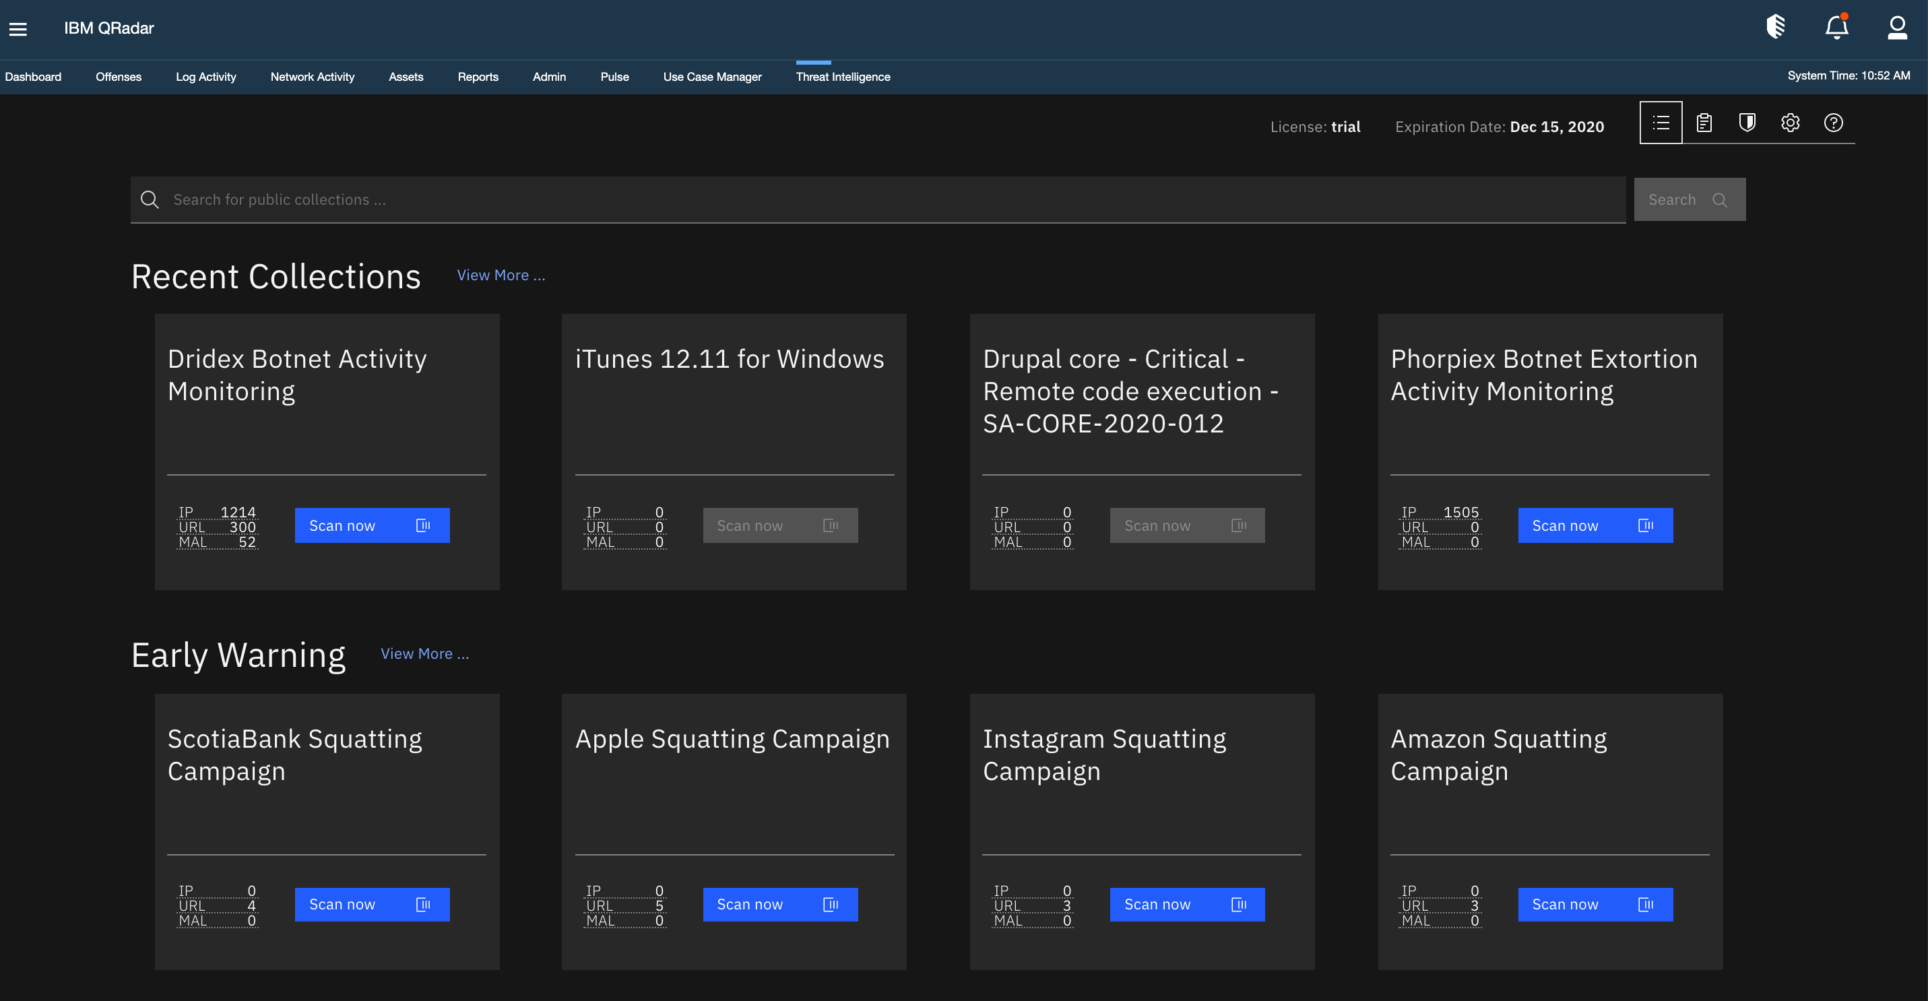Viewport: 1928px width, 1001px height.
Task: Open the ScotiaBank Squatting Campaign title
Action: pyautogui.click(x=295, y=755)
